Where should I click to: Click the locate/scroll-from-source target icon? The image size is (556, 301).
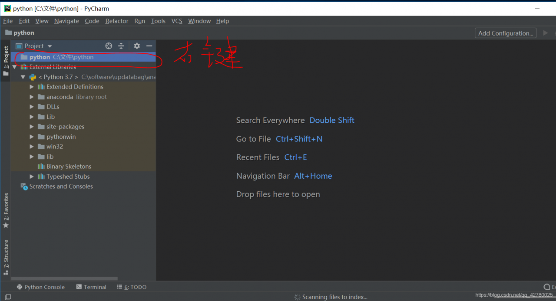(109, 46)
